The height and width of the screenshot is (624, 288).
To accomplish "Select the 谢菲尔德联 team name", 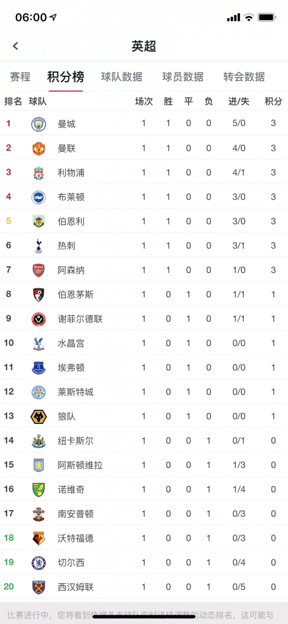I will [x=80, y=319].
